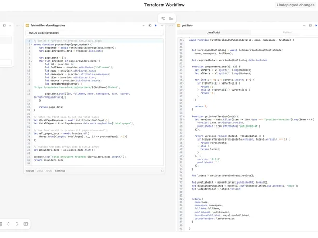Screen dimensions: 318x238
Task: Switch to the JavaScript tab in getStats
Action: (214, 32)
